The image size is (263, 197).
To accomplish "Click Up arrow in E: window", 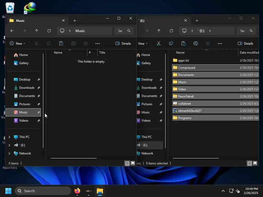I will [159, 31].
